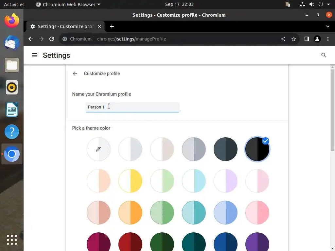335x251 pixels.
Task: Open the profile avatar menu
Action: 317,39
